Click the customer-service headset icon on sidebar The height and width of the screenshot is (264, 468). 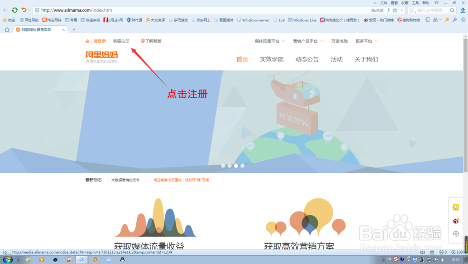click(455, 234)
